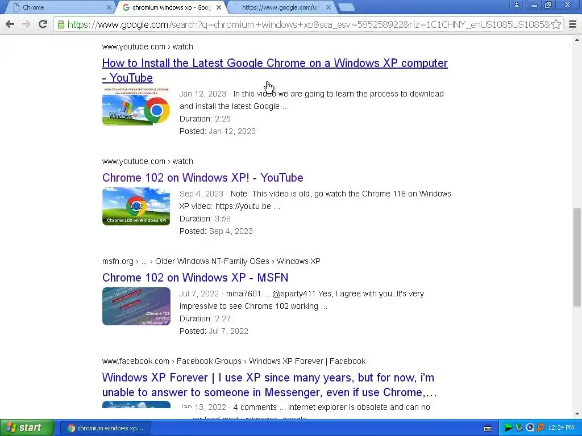This screenshot has height=436, width=582.
Task: Close the 'Chrome' tab
Action: coord(109,7)
